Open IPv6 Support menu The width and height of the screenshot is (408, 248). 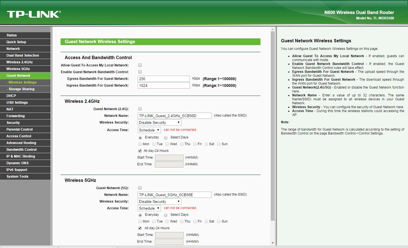[25, 170]
